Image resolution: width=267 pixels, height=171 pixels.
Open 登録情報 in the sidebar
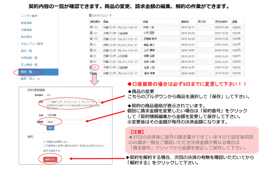(26, 23)
